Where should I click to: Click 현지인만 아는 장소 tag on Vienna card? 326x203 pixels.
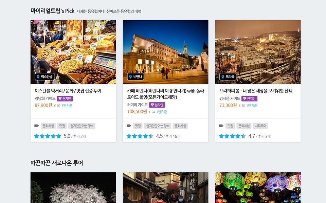tap(157, 126)
